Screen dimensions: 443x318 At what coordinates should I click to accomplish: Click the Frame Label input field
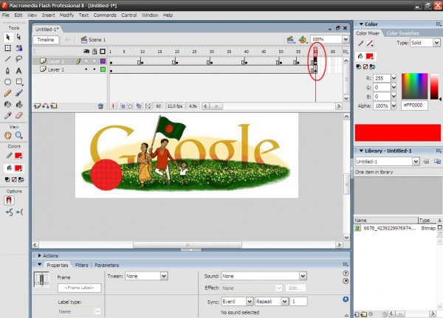(x=79, y=288)
